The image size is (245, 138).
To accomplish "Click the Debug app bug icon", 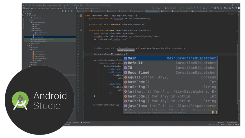I will [189, 8].
